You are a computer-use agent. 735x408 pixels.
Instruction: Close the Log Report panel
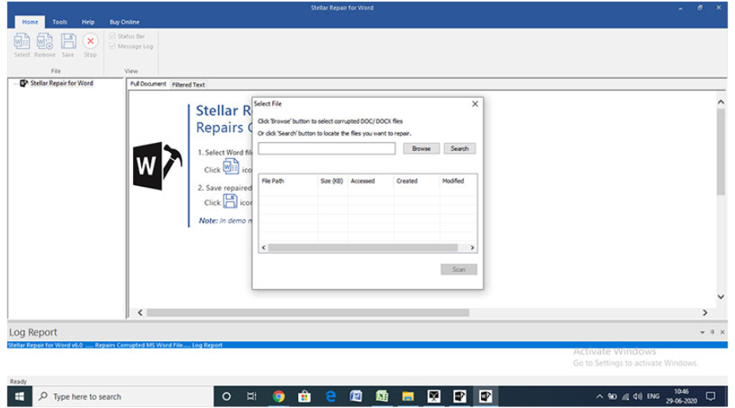723,332
